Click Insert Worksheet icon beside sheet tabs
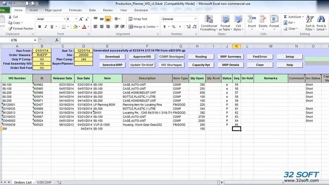Viewport: 329px width, 185px height. [x=60, y=182]
